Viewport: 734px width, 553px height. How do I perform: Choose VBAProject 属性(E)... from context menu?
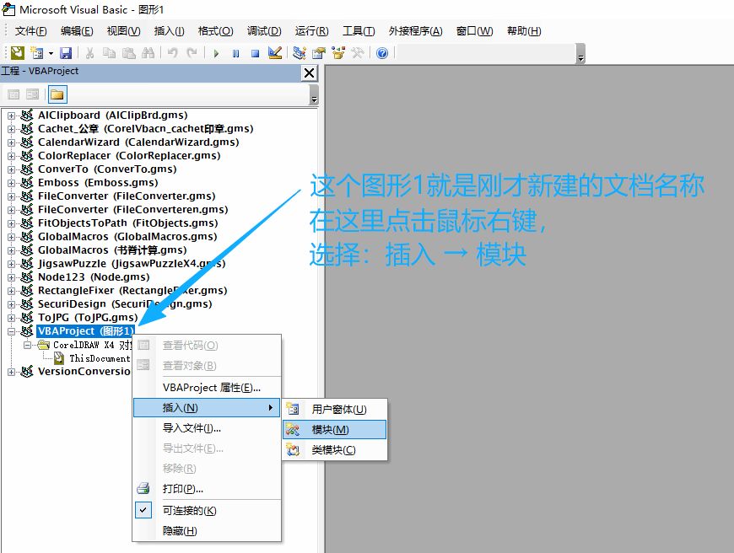click(x=211, y=388)
